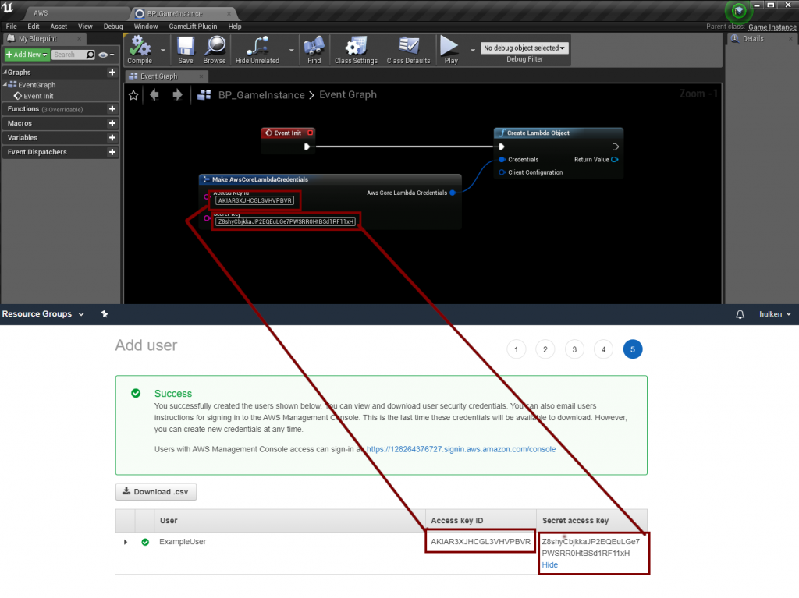Click the Create Lambda Object node header

pos(559,133)
